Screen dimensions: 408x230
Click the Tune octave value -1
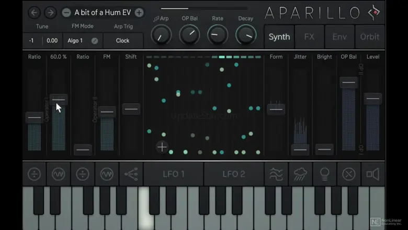(x=31, y=41)
